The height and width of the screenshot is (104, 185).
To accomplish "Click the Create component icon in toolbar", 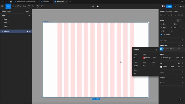I will pyautogui.click(x=93, y=6).
